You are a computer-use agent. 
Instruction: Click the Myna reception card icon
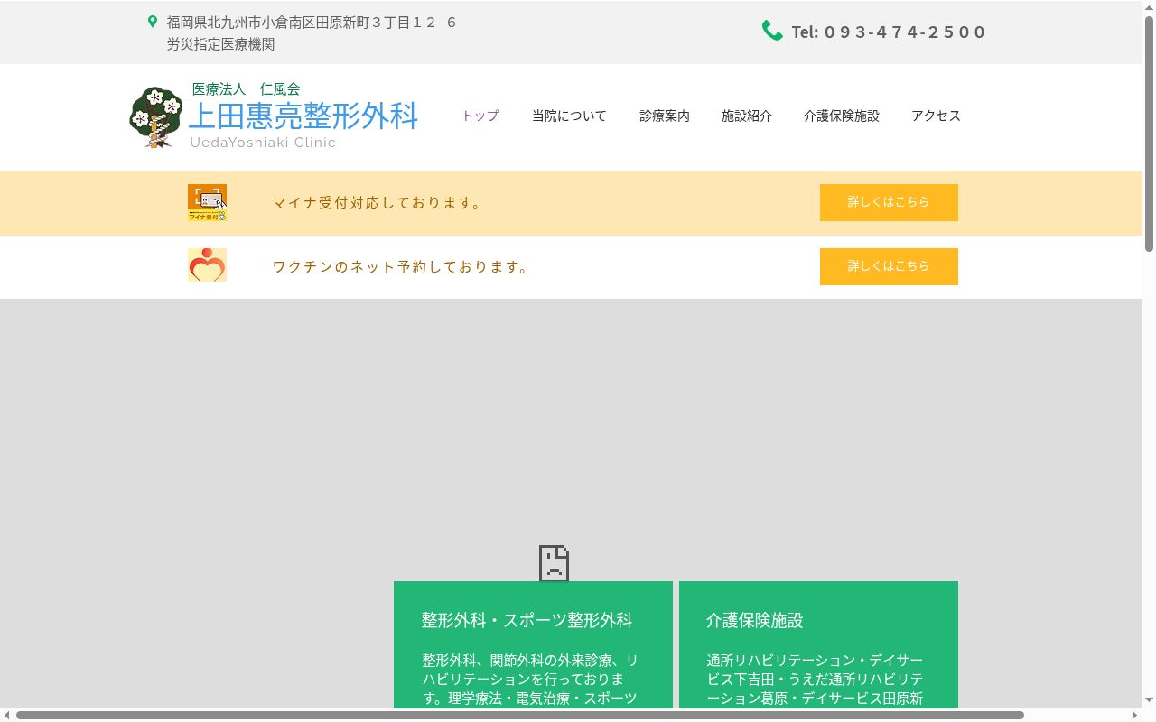click(x=207, y=203)
